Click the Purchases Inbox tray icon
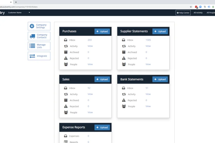 point(66,40)
